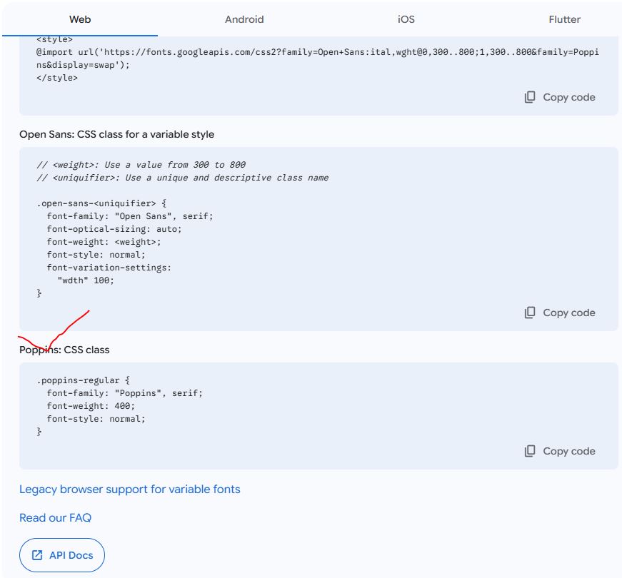Viewport: 622px width, 578px height.
Task: Click external-link icon on API Docs
Action: click(x=37, y=555)
